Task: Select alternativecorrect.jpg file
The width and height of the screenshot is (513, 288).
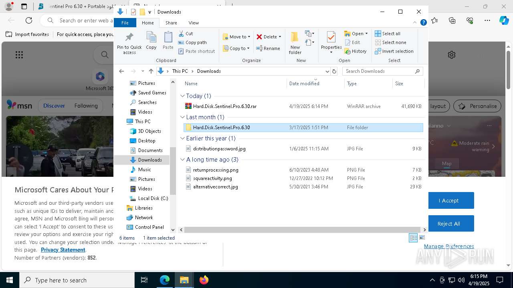Action: pos(303,187)
